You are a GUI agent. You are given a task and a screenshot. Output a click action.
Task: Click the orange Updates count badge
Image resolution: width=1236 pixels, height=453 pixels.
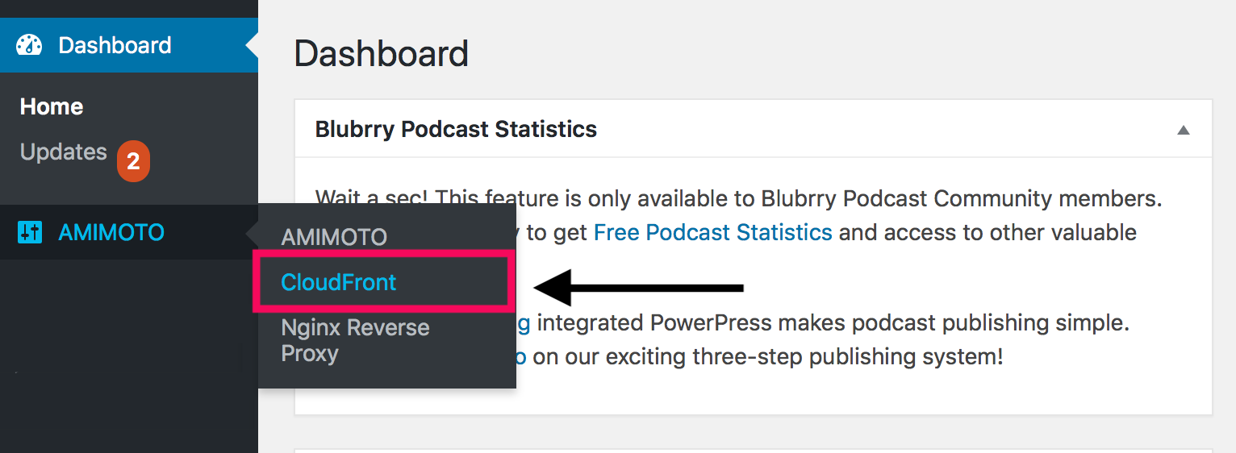[133, 161]
